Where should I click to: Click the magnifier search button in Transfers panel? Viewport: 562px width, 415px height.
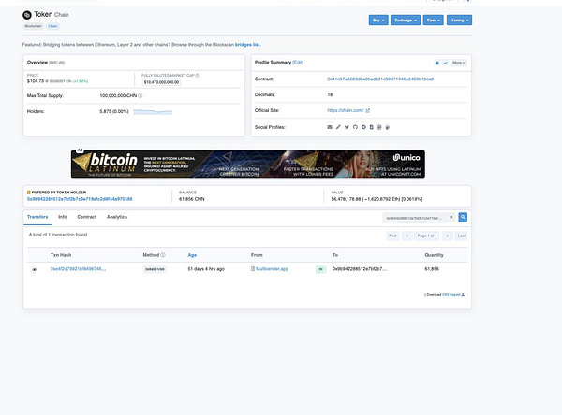(463, 217)
